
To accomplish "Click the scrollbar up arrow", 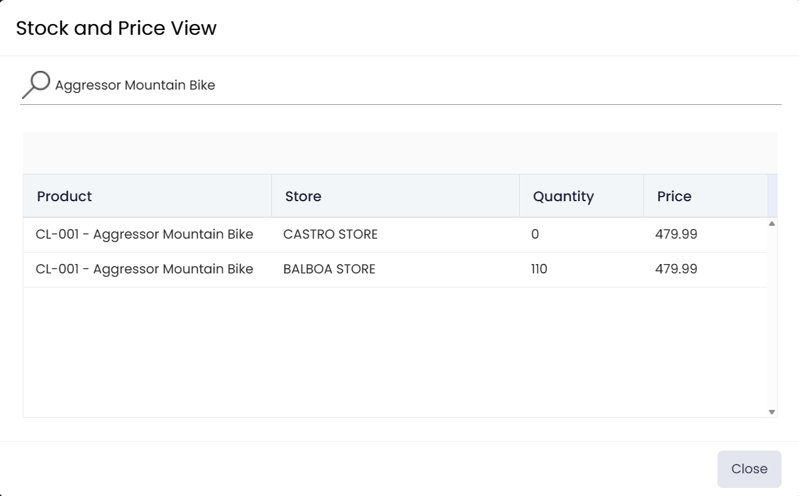I will tap(772, 224).
